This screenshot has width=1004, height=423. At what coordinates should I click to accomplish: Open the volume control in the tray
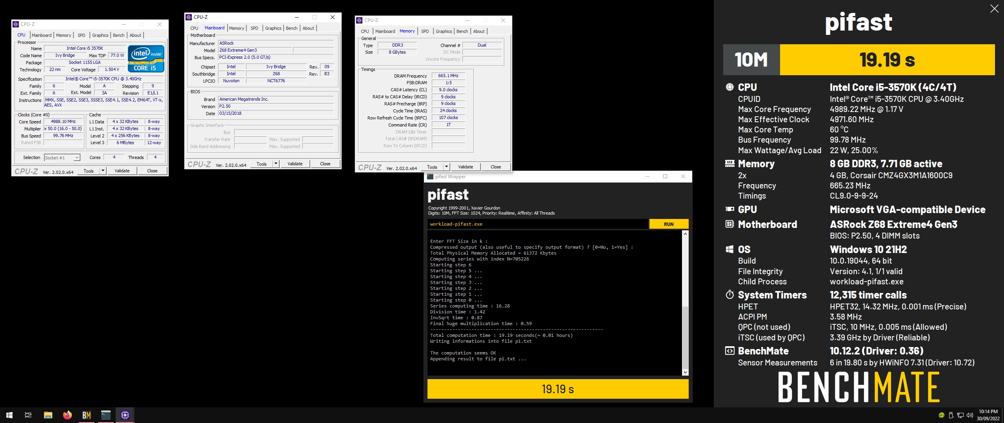[x=970, y=415]
